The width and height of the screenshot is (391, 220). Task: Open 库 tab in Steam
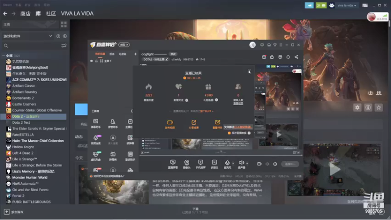[x=38, y=14]
